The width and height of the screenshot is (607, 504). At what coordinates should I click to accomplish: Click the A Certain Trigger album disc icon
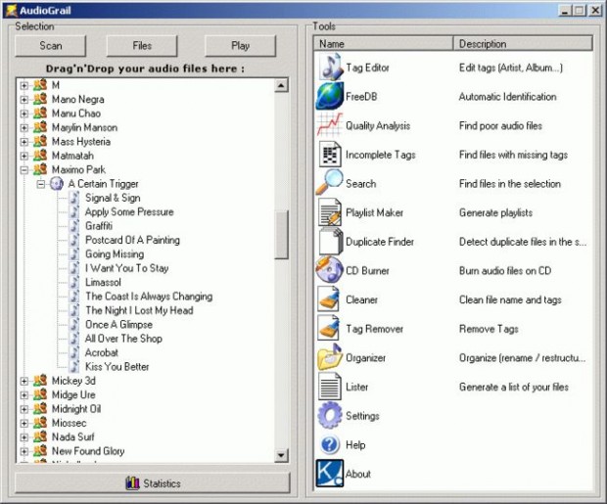click(x=57, y=183)
